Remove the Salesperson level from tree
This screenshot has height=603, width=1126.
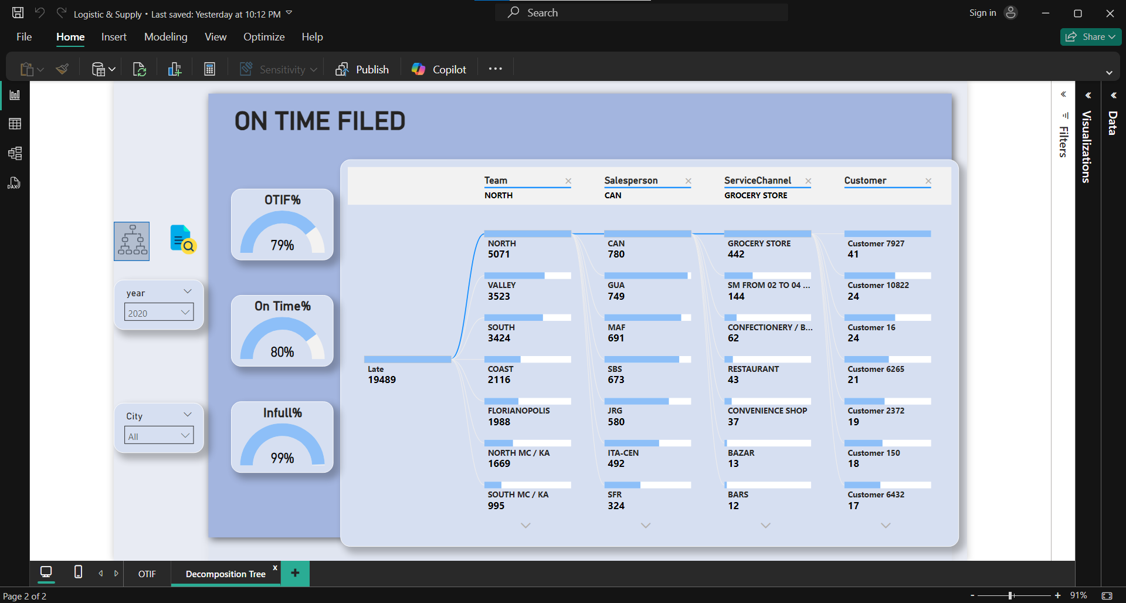689,181
